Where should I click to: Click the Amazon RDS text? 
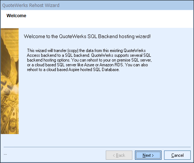point(111,65)
